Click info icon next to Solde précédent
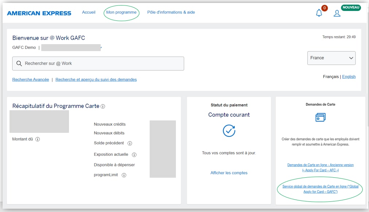 (x=130, y=143)
